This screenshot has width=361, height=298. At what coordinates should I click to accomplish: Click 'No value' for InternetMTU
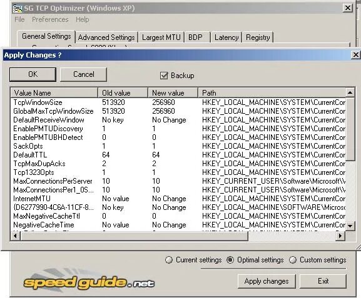(x=116, y=199)
